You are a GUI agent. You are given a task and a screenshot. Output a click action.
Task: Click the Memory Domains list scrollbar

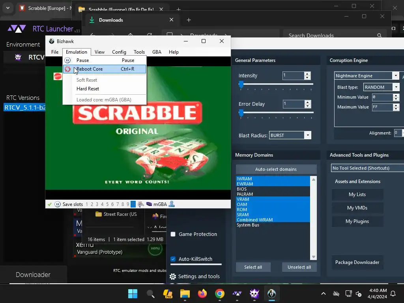click(314, 218)
